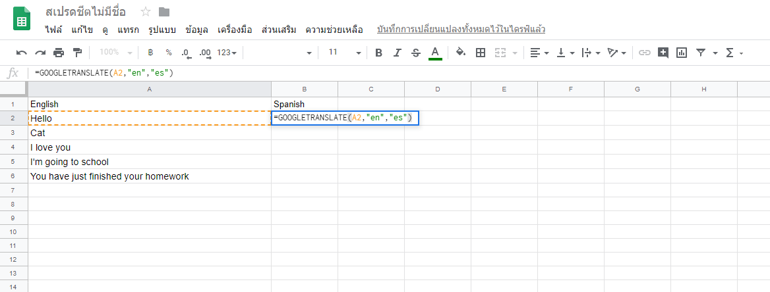The height and width of the screenshot is (292, 770).
Task: Go to the Sheets home logo
Action: click(x=22, y=18)
